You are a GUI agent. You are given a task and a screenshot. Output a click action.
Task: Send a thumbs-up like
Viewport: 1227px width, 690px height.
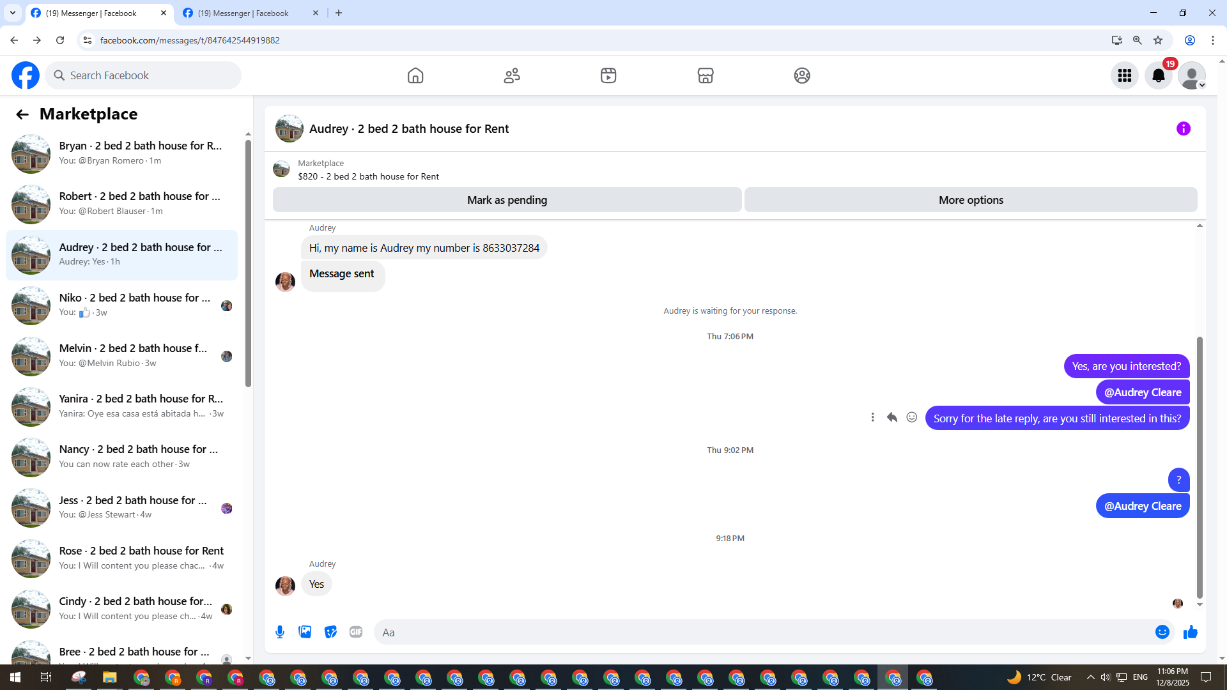click(1190, 632)
